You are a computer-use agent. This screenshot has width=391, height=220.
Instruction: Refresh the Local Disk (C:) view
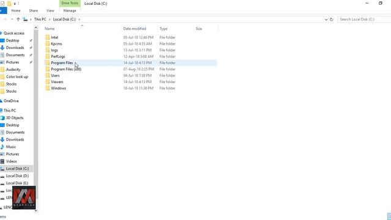pyautogui.click(x=331, y=19)
